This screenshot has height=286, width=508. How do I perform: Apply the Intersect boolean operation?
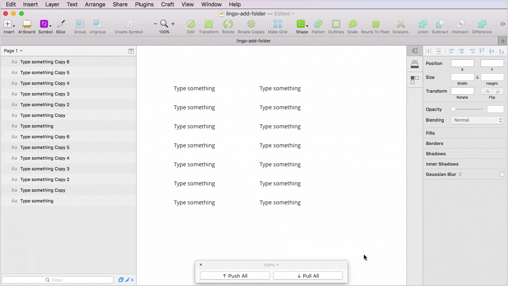pos(460,24)
